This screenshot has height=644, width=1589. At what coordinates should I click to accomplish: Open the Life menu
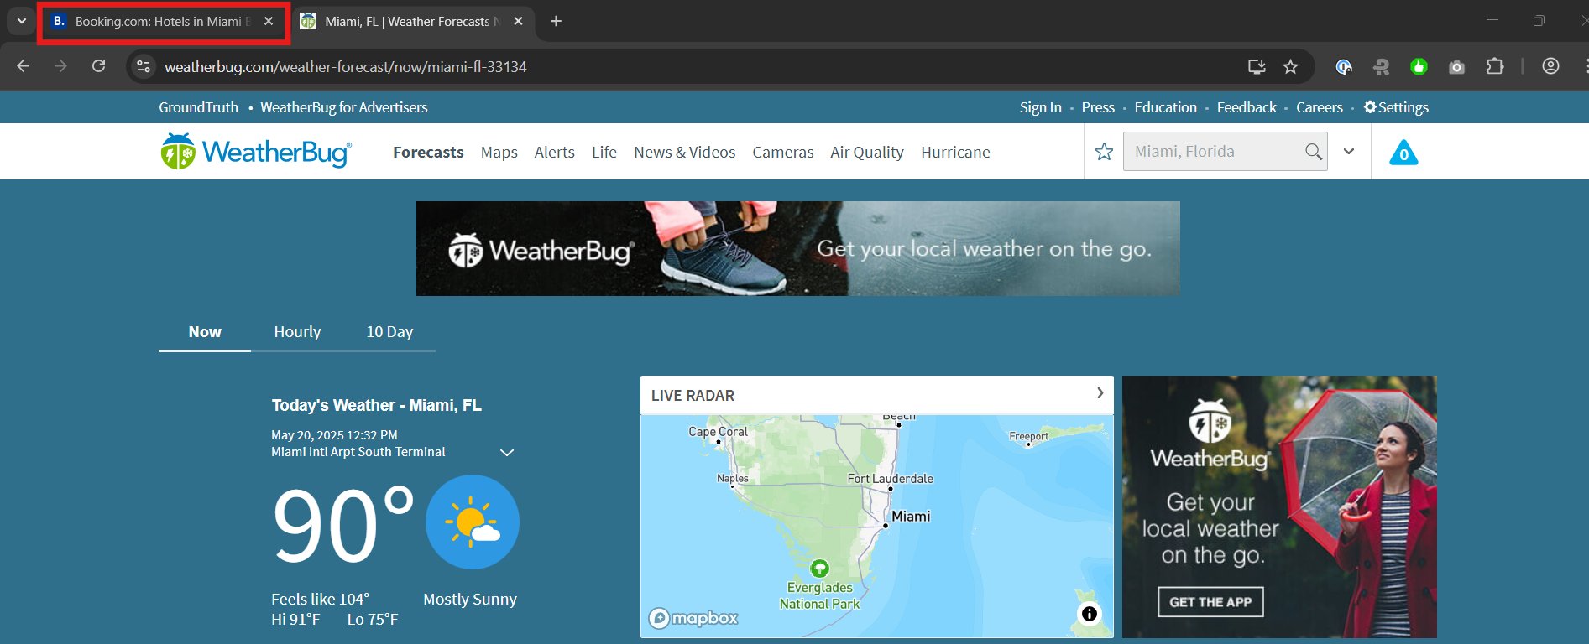click(604, 152)
